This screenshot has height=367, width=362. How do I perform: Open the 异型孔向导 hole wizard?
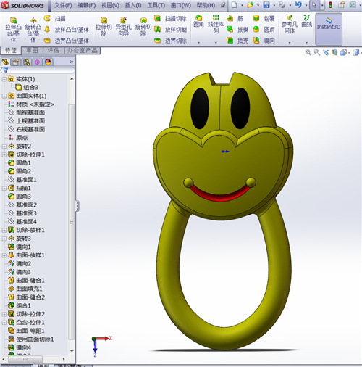click(x=124, y=27)
